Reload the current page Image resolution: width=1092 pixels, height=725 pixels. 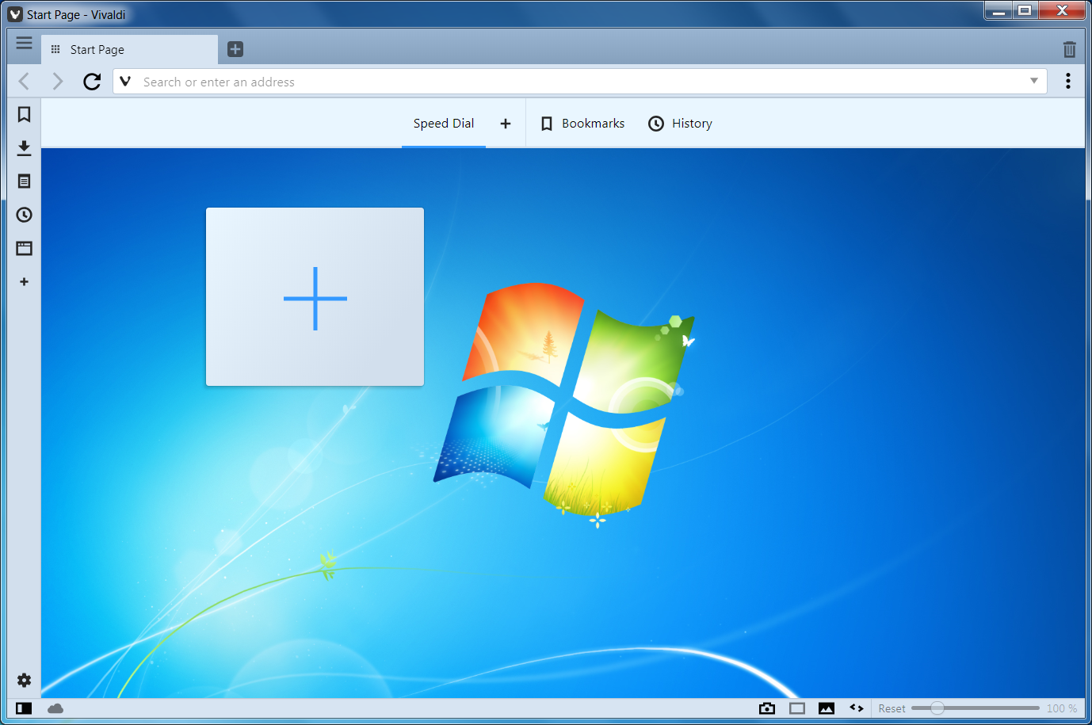(x=92, y=81)
